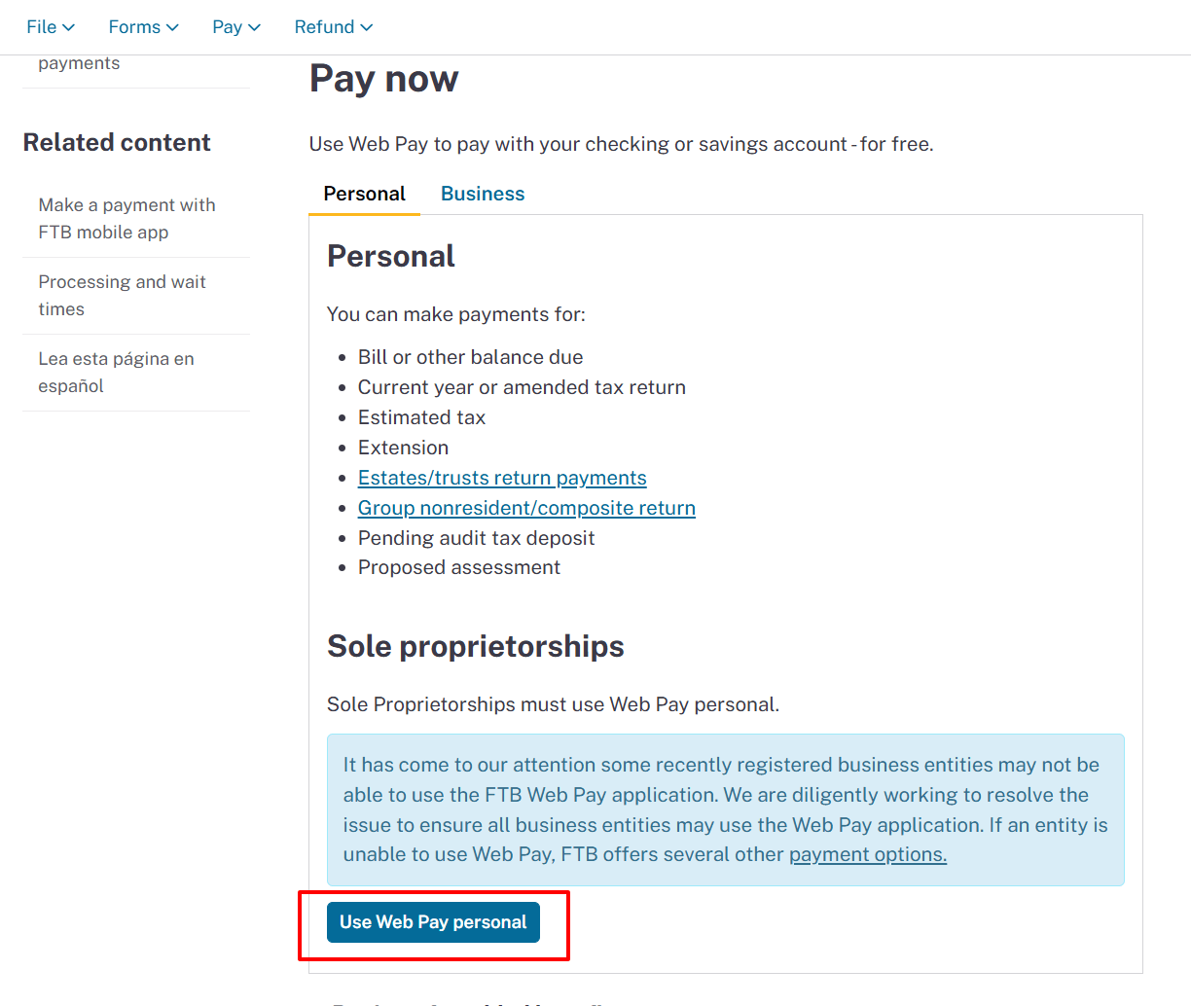Click the Pending audit tax deposit list item
Image resolution: width=1191 pixels, height=1006 pixels.
point(476,538)
